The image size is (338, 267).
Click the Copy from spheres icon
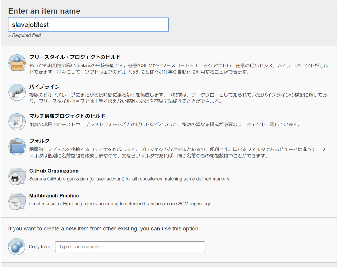17,246
